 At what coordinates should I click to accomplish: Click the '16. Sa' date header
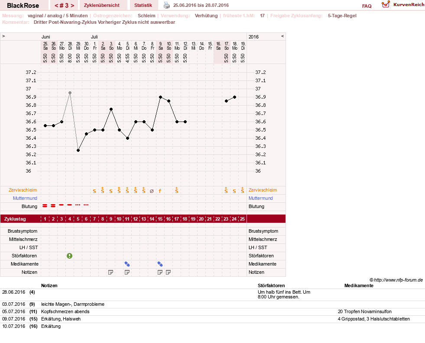218,46
